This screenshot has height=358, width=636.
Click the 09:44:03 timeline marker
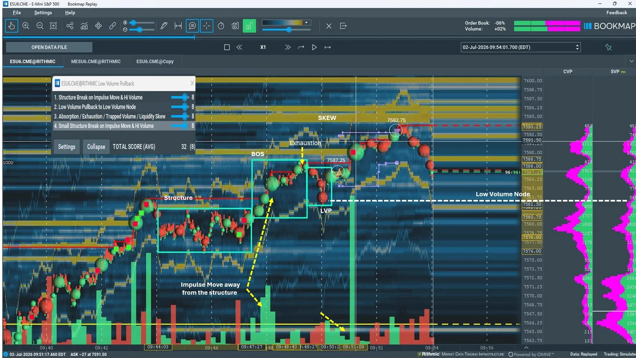pos(158,347)
